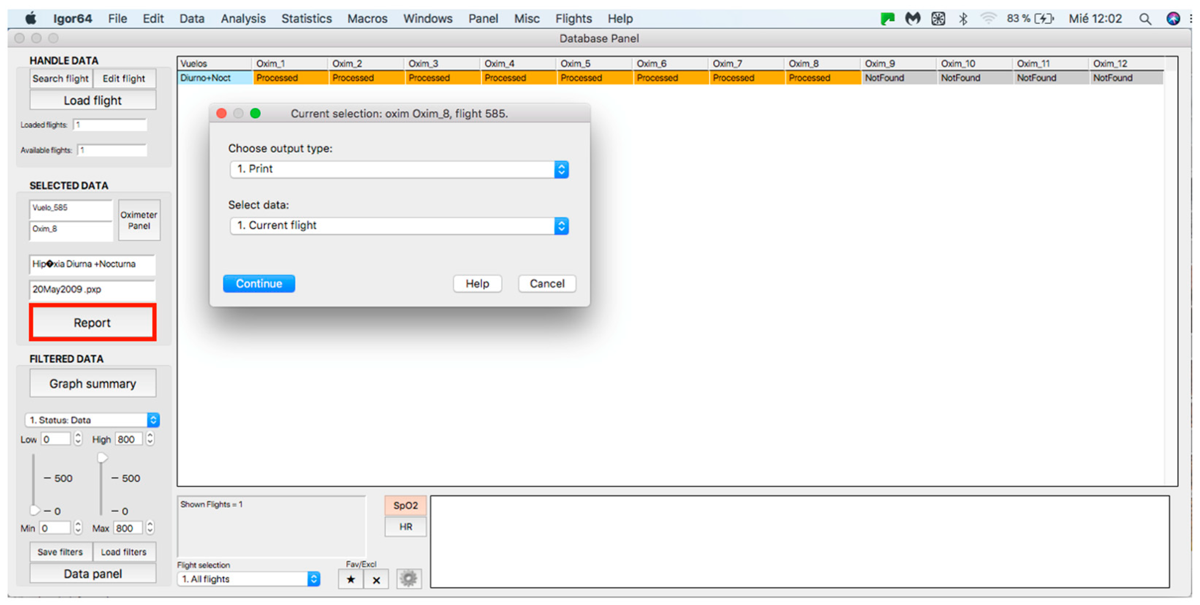Open the Flights menu
This screenshot has width=1200, height=605.
pyautogui.click(x=573, y=19)
